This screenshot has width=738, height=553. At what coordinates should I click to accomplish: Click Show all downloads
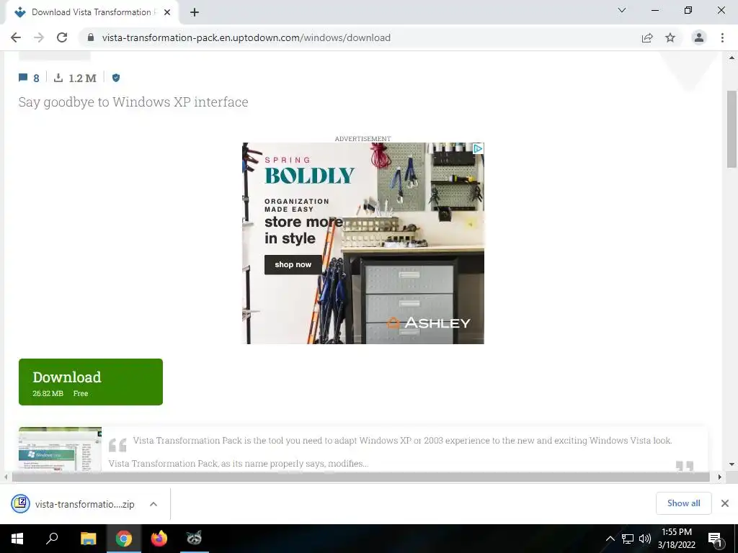[x=683, y=503]
